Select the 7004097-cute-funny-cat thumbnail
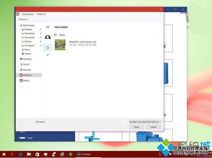Image resolution: width=212 pixels, height=158 pixels. pos(60,45)
